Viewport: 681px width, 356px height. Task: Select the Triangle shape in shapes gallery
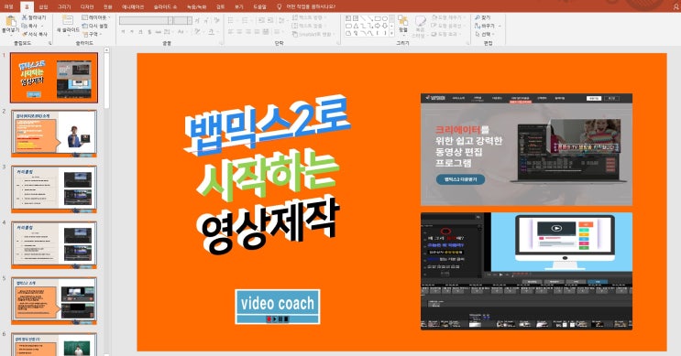coord(356,26)
